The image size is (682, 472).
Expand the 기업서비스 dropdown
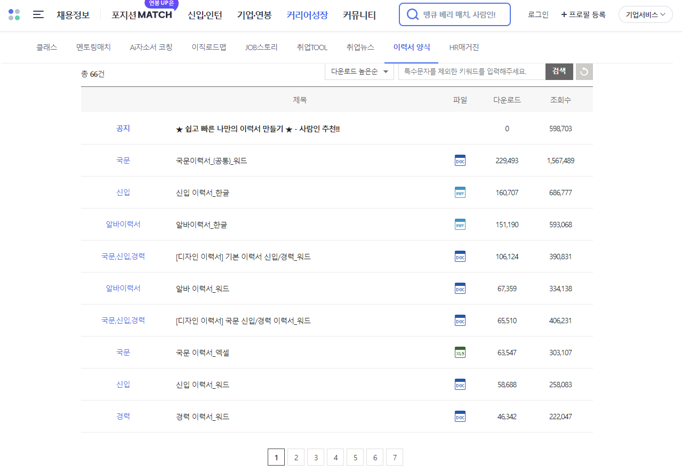tap(645, 14)
